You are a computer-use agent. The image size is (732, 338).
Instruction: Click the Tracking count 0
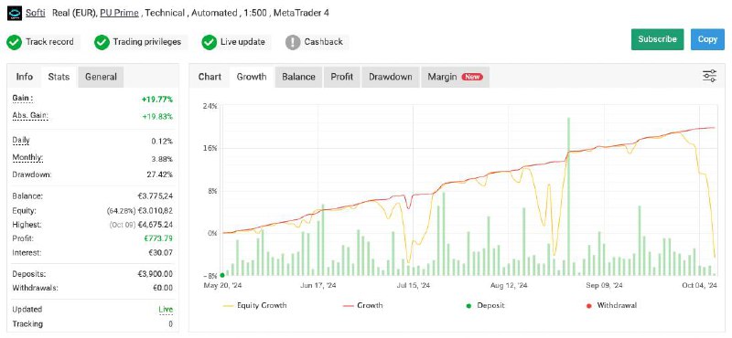pyautogui.click(x=170, y=324)
